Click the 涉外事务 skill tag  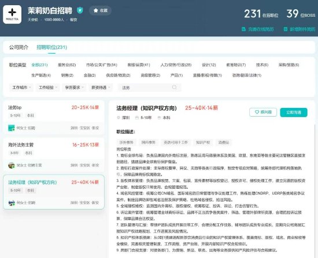[x=127, y=143]
